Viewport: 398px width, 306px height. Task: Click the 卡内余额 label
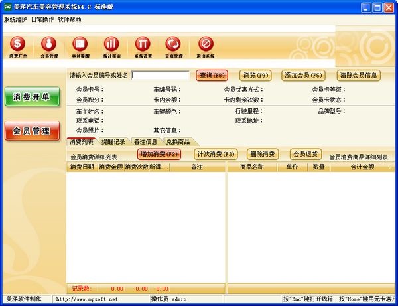click(167, 100)
